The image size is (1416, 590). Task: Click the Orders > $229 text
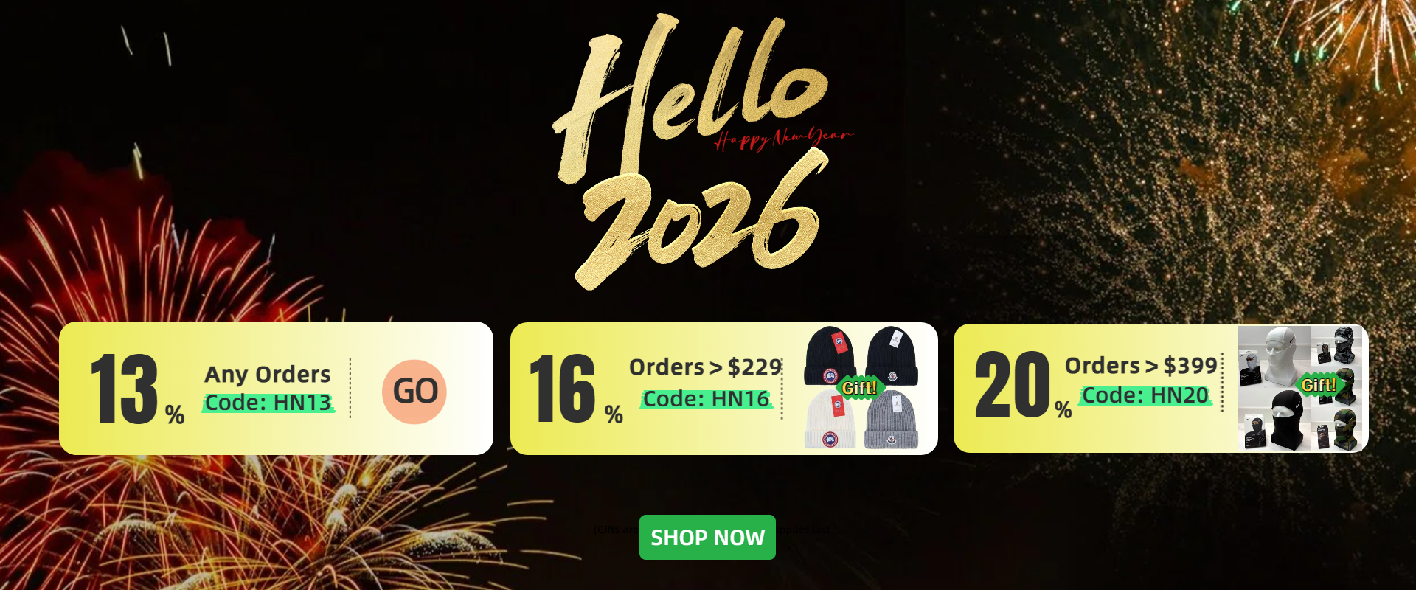pos(705,367)
